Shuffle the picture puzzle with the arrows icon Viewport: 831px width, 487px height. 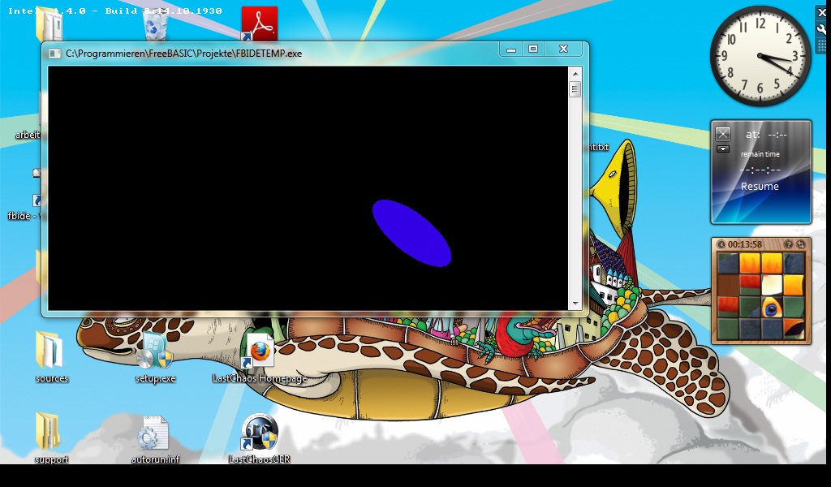(800, 244)
